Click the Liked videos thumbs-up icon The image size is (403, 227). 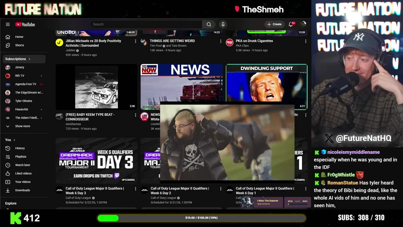[x=8, y=173]
